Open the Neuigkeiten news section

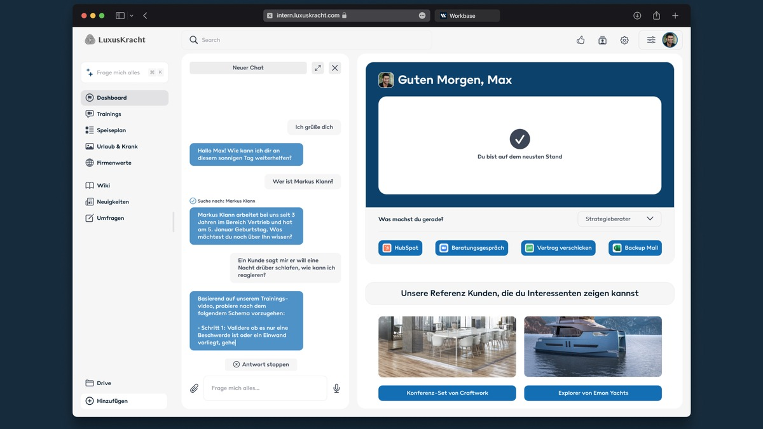coord(111,201)
